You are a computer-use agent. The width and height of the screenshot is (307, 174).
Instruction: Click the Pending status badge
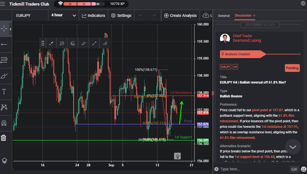click(x=292, y=68)
